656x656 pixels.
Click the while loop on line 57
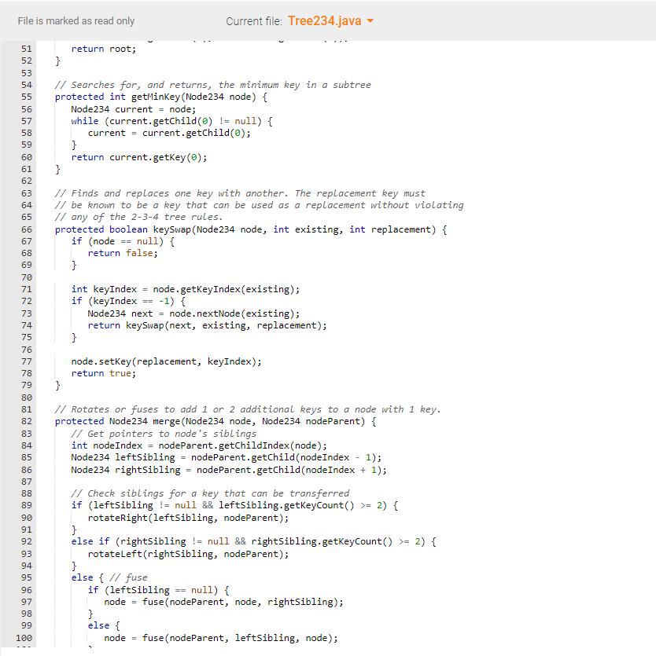(85, 120)
